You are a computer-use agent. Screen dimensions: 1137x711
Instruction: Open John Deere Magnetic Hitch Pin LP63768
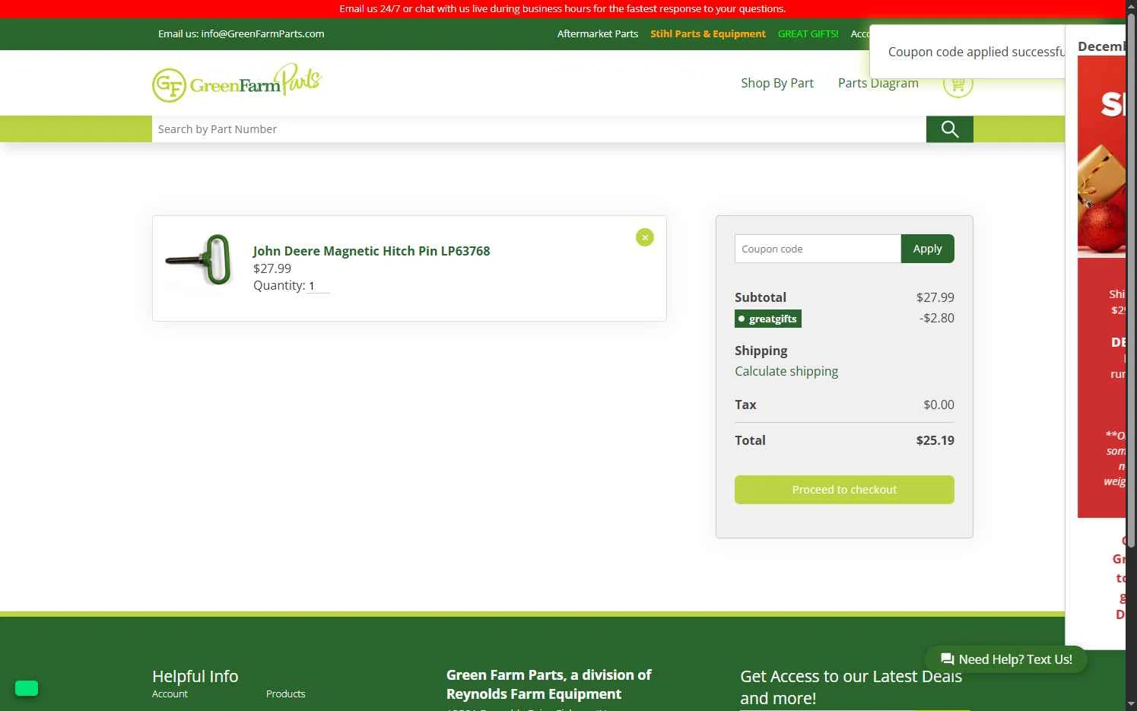pos(371,251)
